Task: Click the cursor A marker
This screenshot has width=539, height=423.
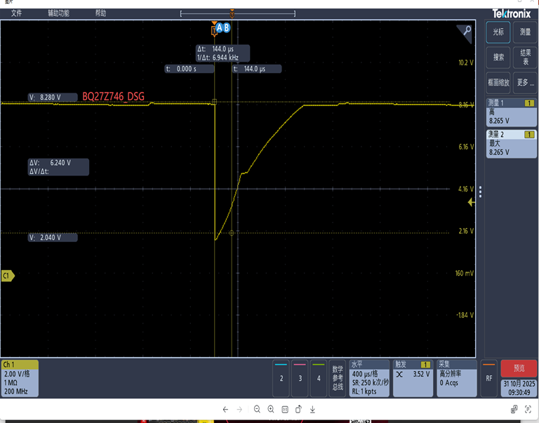Action: tap(219, 28)
